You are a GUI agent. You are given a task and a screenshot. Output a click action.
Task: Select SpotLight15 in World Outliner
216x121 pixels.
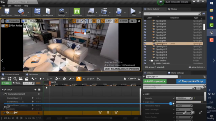[161, 58]
